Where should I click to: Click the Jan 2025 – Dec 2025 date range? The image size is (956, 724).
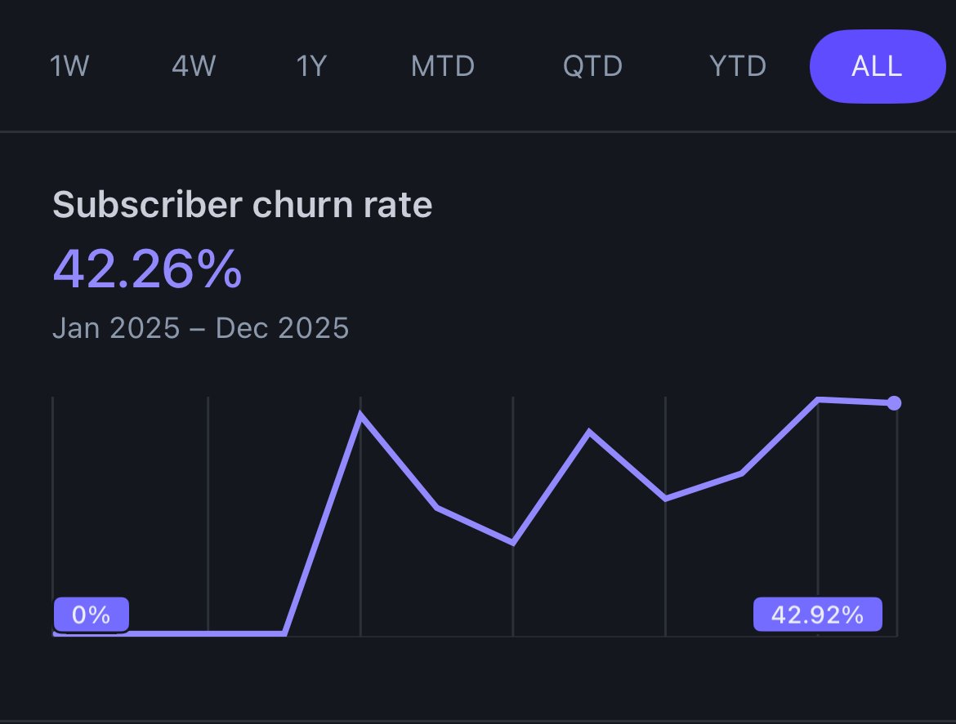tap(200, 328)
